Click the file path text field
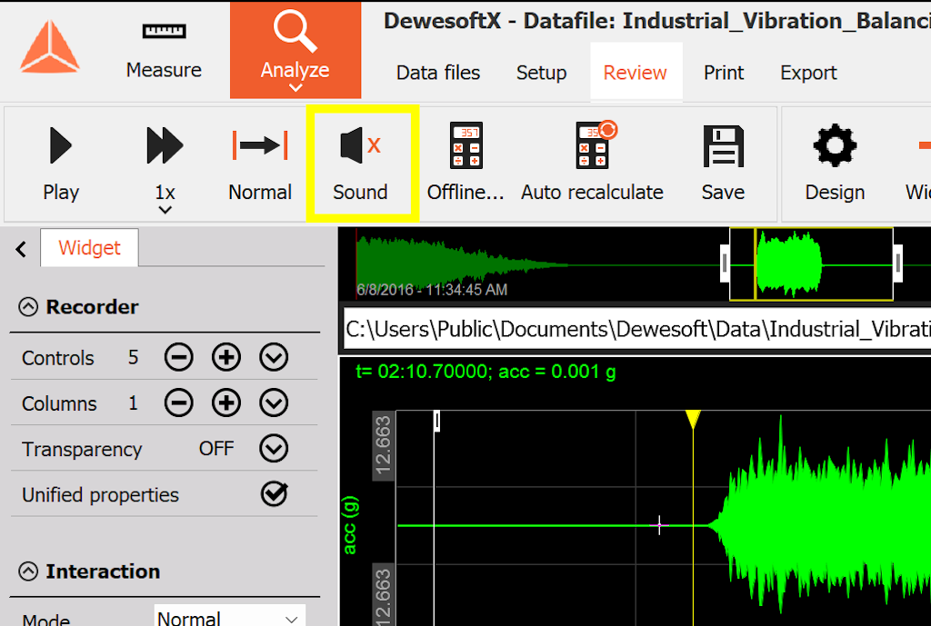This screenshot has width=931, height=626. click(x=637, y=329)
